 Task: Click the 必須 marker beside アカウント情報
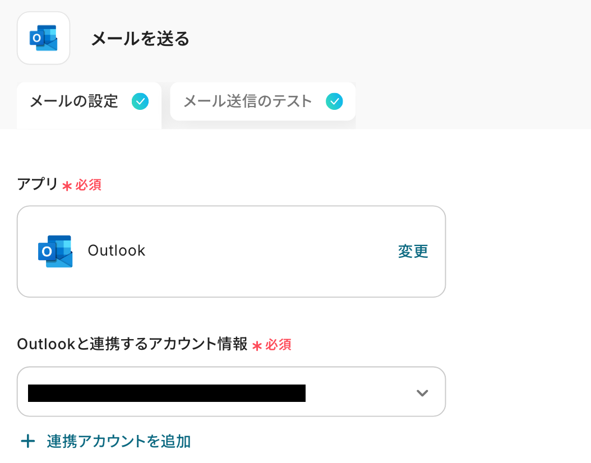278,345
